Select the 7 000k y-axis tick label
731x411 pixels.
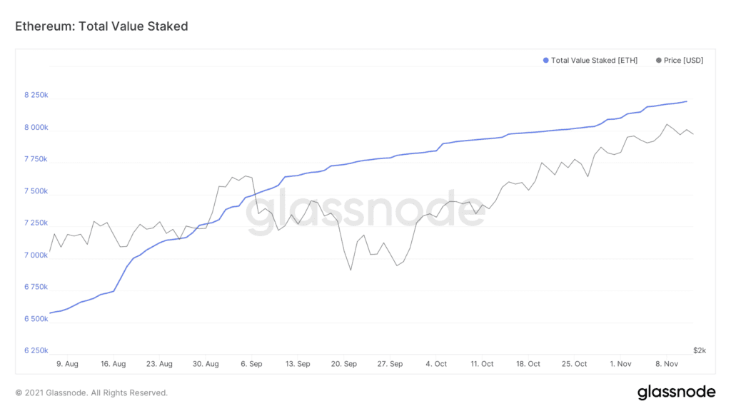34,255
